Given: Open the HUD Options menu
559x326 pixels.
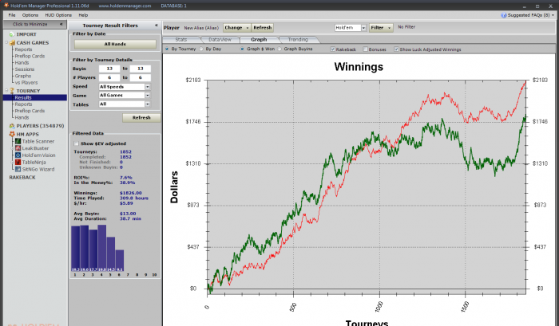Looking at the screenshot, I should 58,15.
